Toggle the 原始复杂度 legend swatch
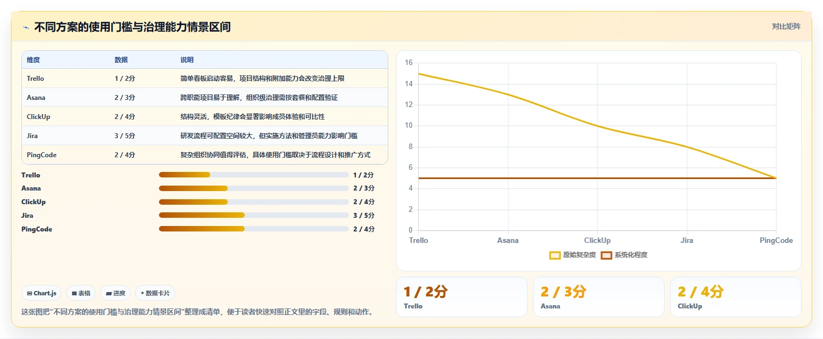The image size is (823, 339). click(x=555, y=255)
